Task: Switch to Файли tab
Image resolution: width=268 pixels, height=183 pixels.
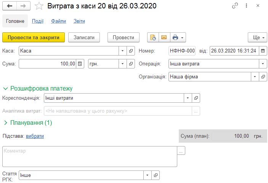Action: pos(58,21)
